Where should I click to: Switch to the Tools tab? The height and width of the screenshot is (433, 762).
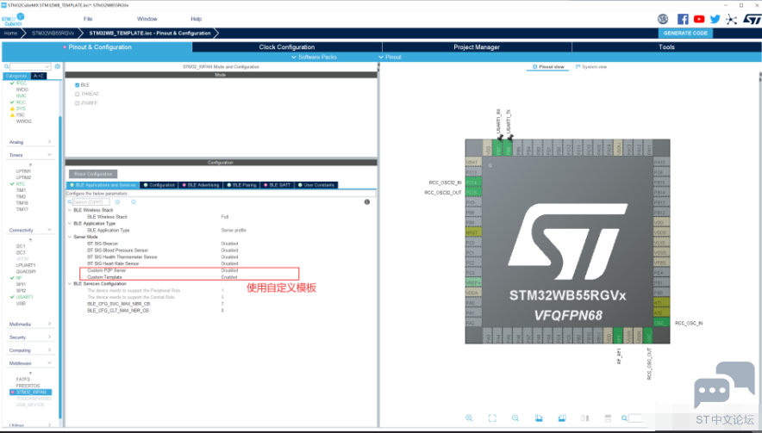click(666, 47)
